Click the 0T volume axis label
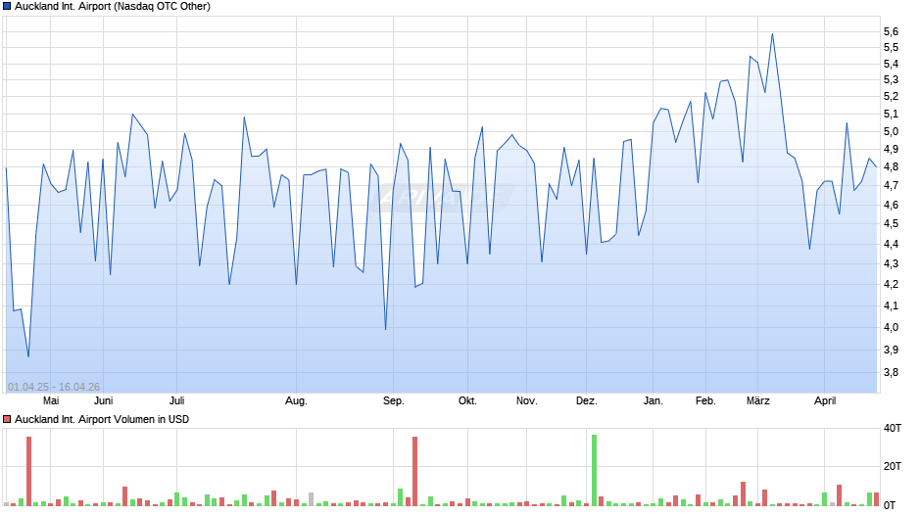Image resolution: width=921 pixels, height=515 pixels. click(890, 505)
